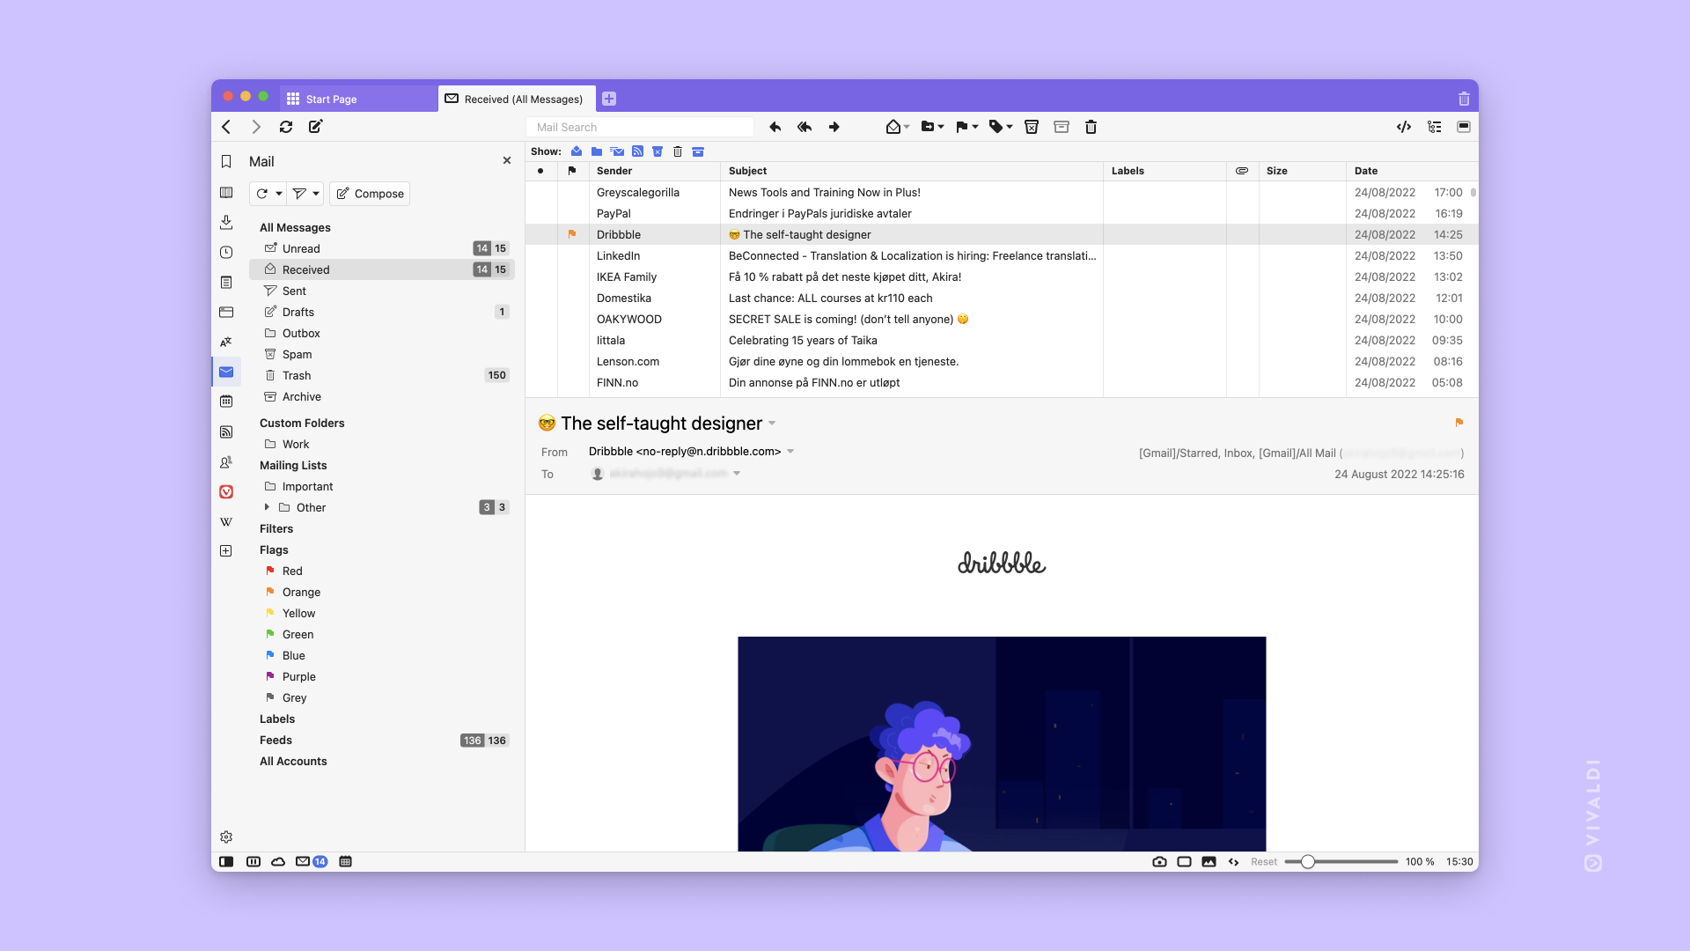Toggle the side panel visibility
The height and width of the screenshot is (951, 1690).
(x=226, y=862)
